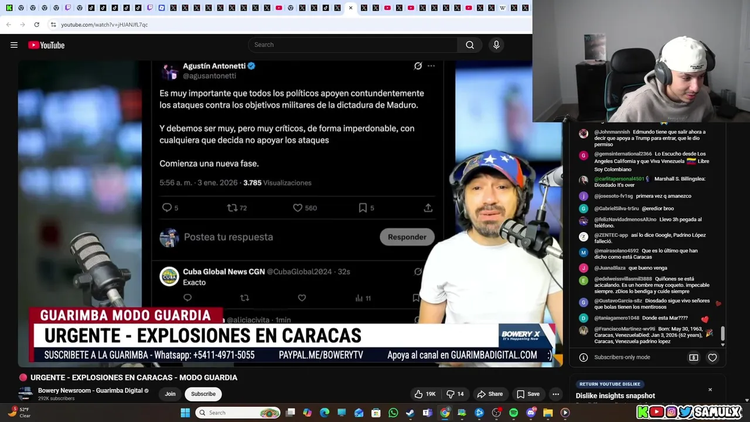Go back with the browser back arrow
750x422 pixels.
click(9, 25)
